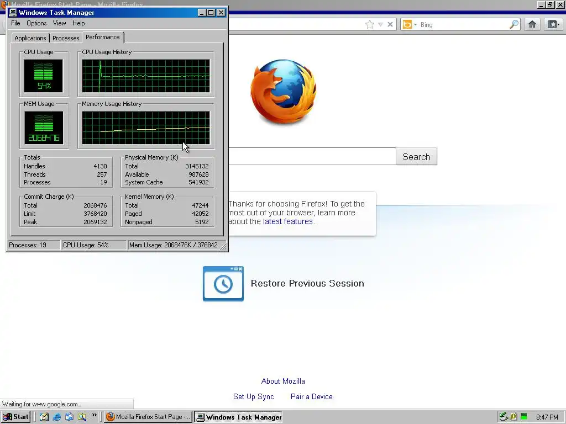Click the stop loading X in Firefox

click(390, 24)
